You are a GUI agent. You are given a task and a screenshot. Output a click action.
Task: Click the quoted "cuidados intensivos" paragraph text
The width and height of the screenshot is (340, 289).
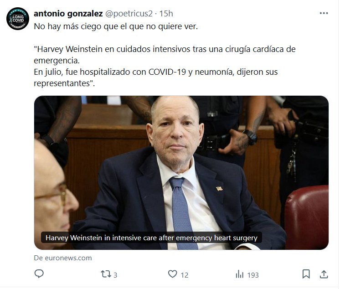165,55
